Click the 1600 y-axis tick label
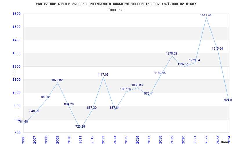The image size is (232, 145). pyautogui.click(x=17, y=14)
